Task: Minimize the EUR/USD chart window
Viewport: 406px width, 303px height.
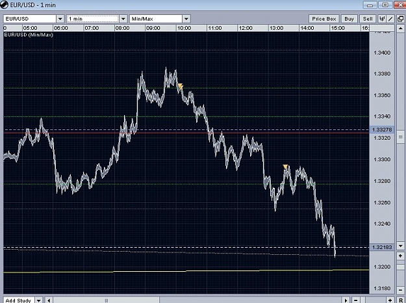Action: (370, 5)
